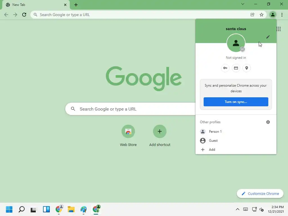Switch to Chrome window with green profile badge
The height and width of the screenshot is (216, 288).
tap(96, 209)
